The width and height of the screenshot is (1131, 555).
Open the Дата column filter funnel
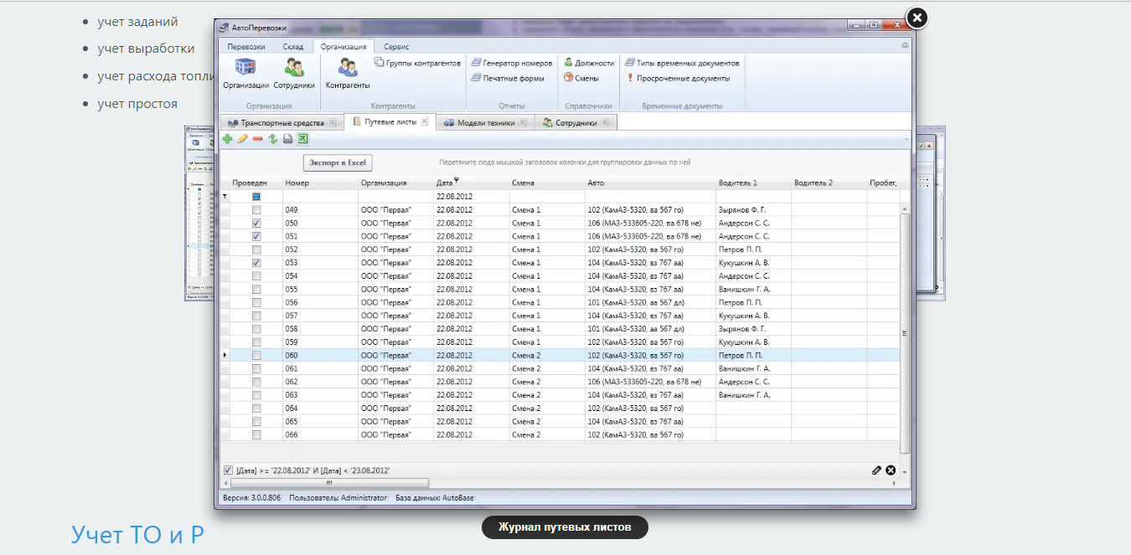tap(457, 180)
